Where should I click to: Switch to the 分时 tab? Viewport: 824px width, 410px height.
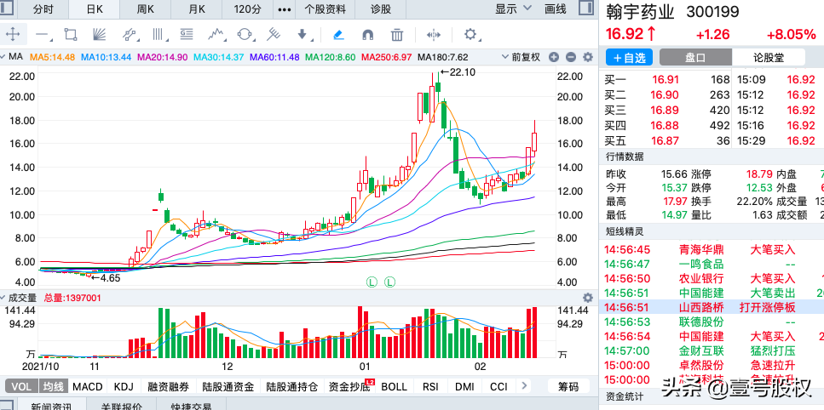tap(43, 9)
